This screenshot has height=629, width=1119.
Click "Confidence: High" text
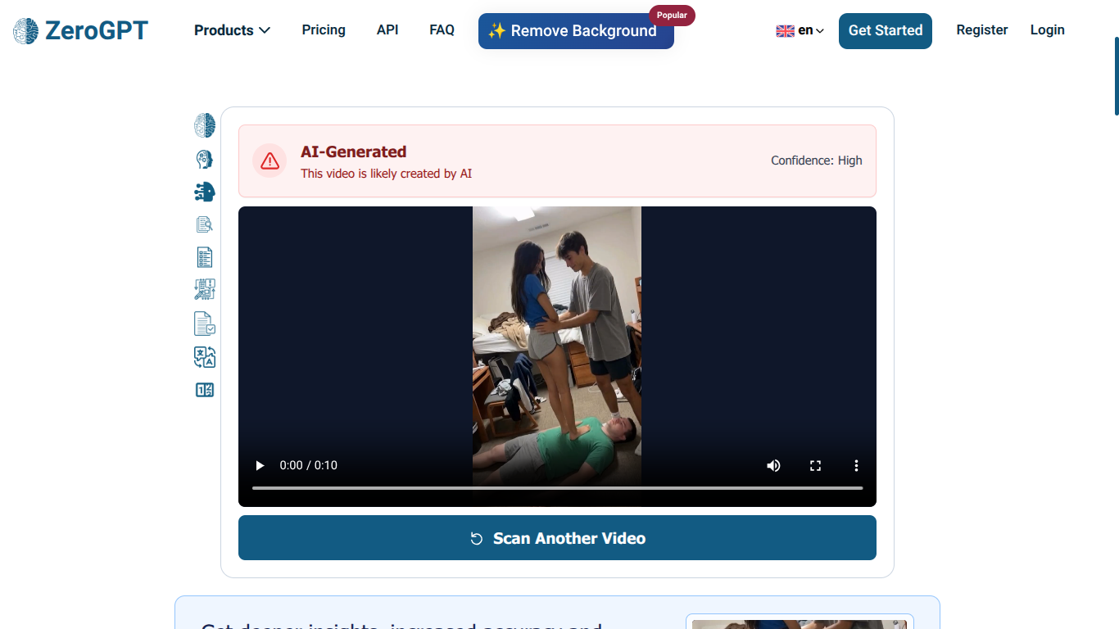pos(817,161)
